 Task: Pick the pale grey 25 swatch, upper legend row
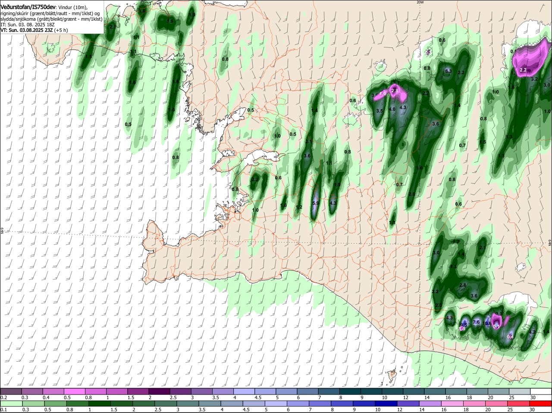click(x=520, y=391)
